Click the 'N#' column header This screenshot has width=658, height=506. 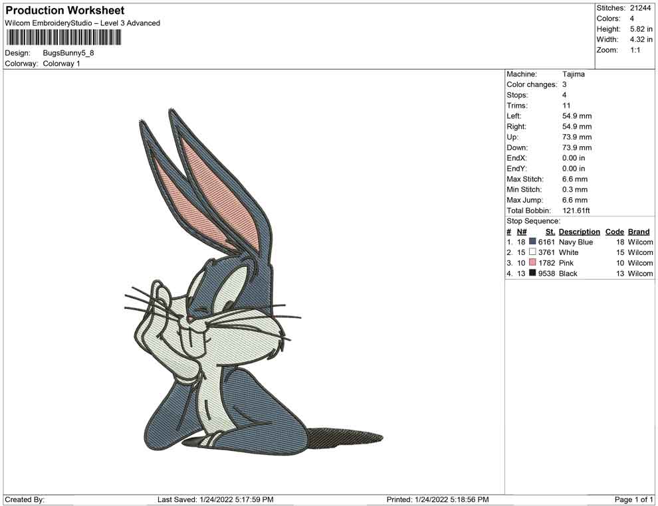pyautogui.click(x=522, y=232)
